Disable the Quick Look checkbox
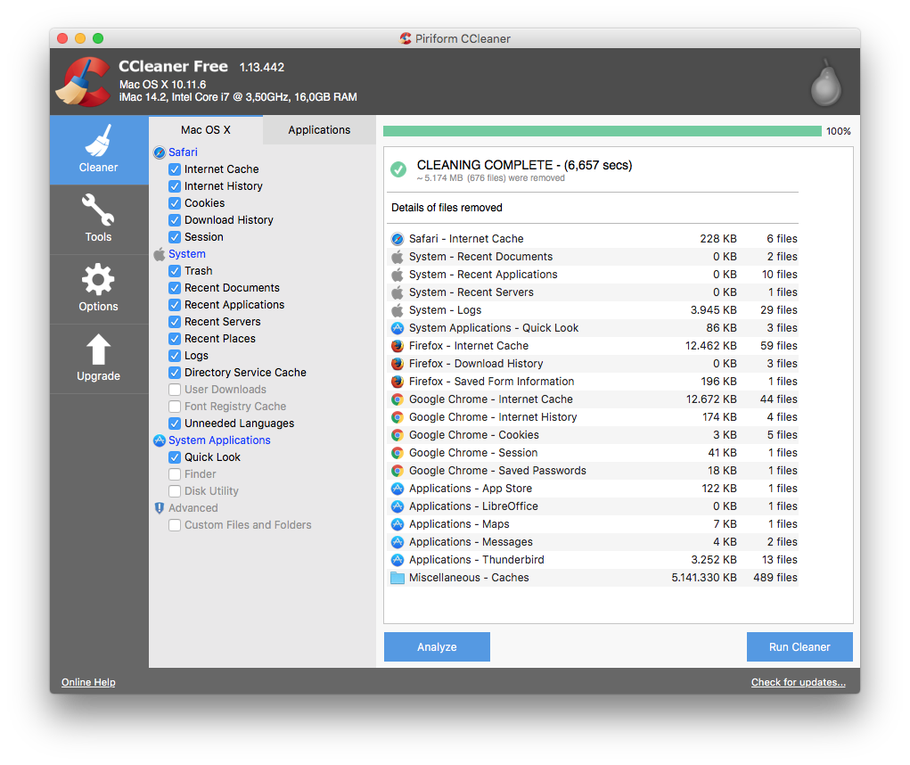The image size is (910, 765). point(175,457)
